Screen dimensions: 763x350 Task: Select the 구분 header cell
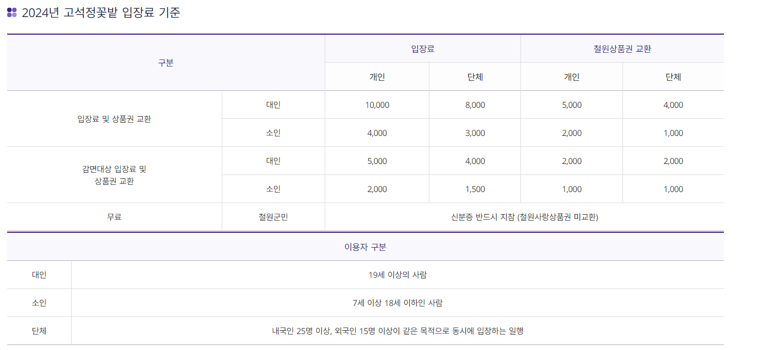point(166,63)
